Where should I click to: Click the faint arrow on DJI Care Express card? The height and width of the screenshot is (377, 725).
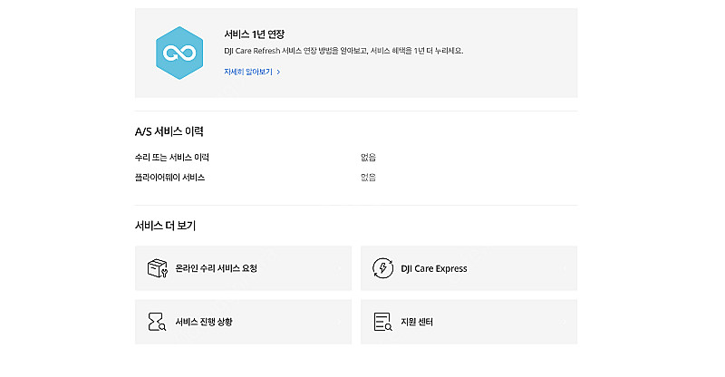(x=564, y=268)
